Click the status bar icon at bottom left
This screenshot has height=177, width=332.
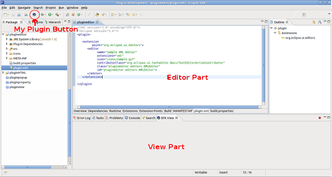[5, 173]
